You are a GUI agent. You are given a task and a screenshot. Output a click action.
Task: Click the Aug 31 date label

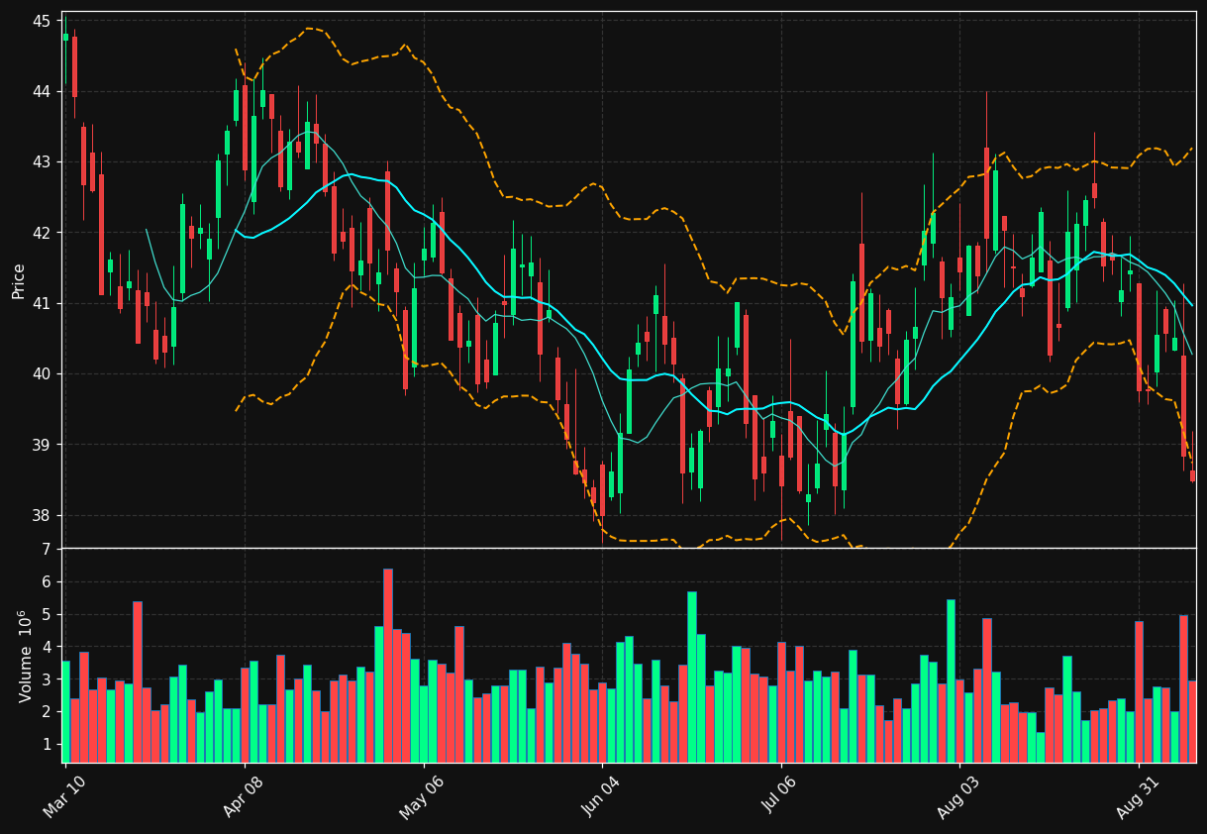(x=1137, y=797)
